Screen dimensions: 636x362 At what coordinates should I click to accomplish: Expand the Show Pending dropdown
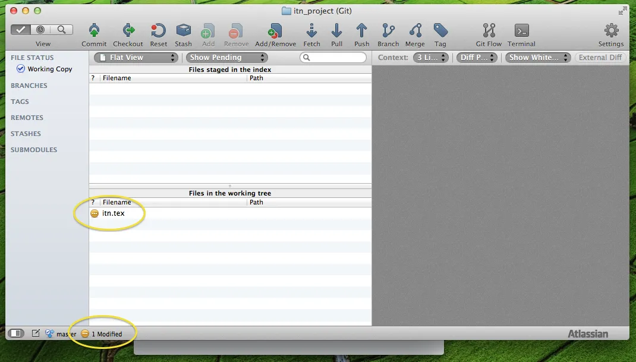pyautogui.click(x=226, y=58)
